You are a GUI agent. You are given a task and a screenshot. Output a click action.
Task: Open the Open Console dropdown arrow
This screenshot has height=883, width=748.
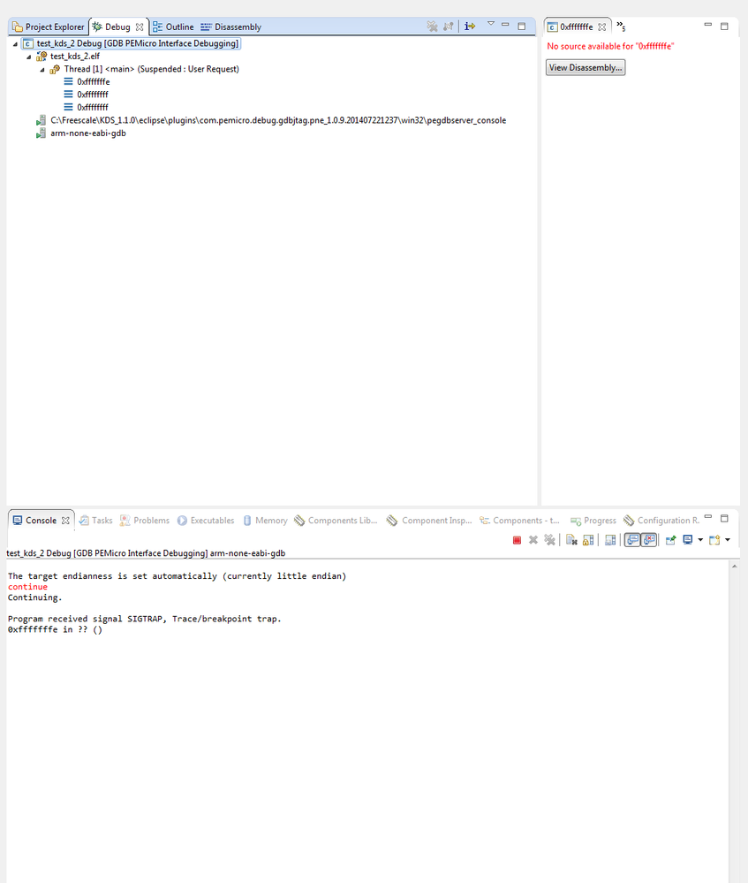[726, 539]
